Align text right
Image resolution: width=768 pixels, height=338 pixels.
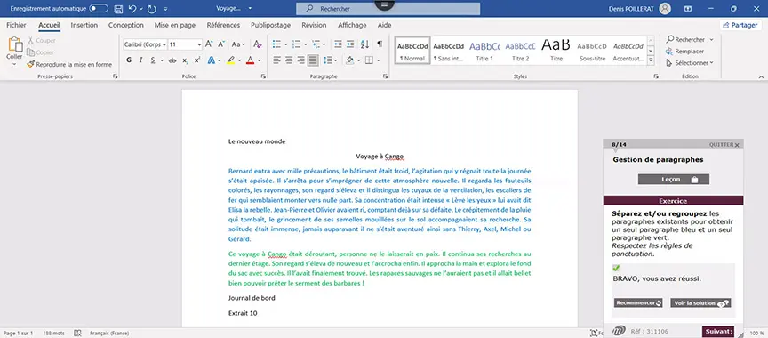coord(300,60)
